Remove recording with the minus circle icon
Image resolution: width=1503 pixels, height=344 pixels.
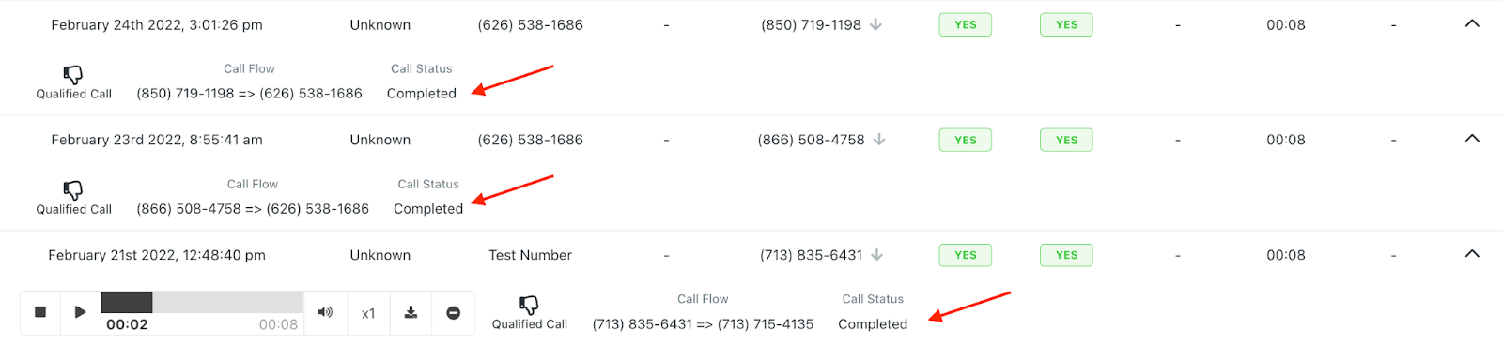click(x=454, y=312)
